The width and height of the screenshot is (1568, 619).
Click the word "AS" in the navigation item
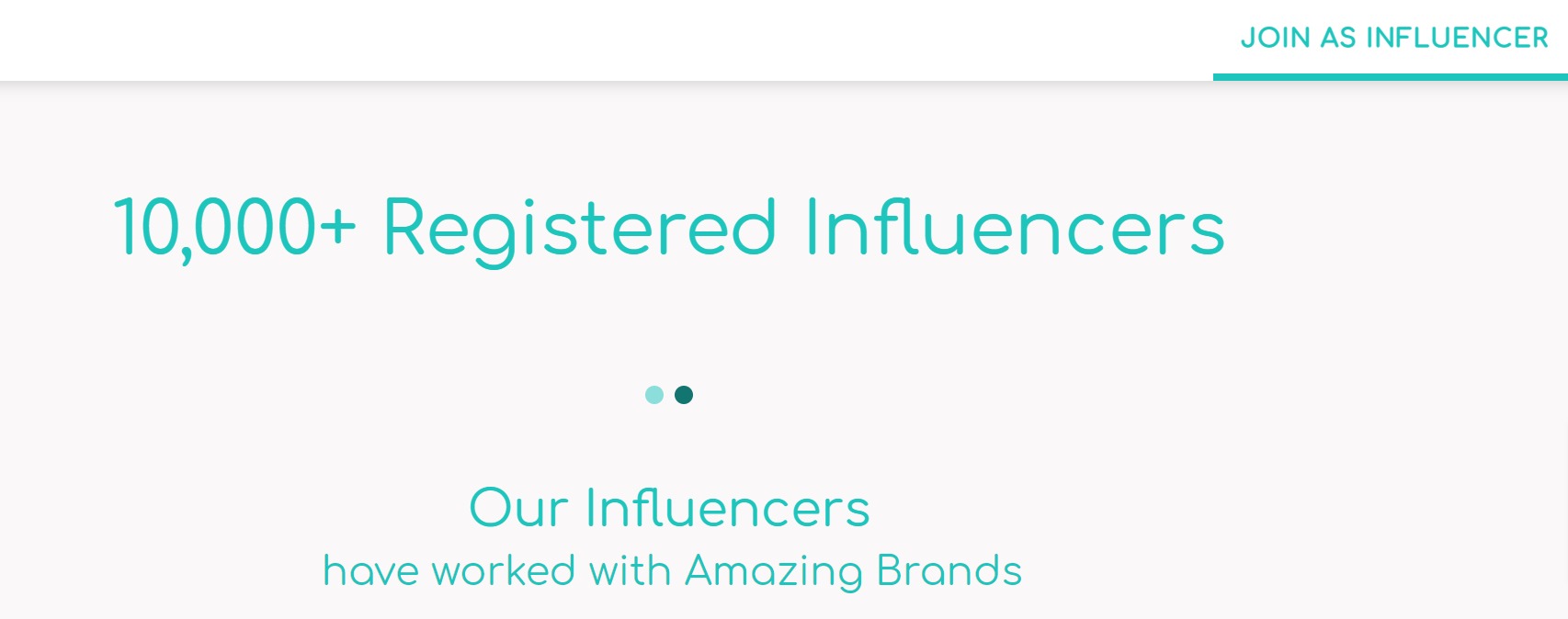1338,38
